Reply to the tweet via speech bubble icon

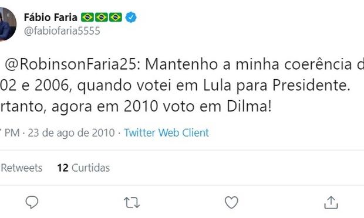pos(32,202)
